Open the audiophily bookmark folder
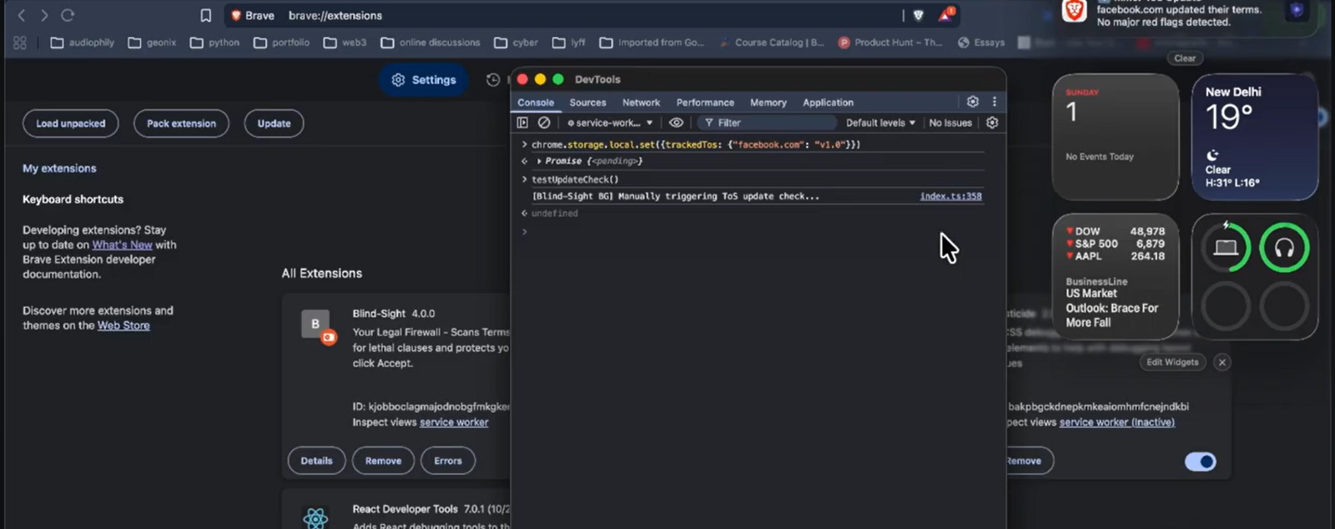 [x=82, y=43]
